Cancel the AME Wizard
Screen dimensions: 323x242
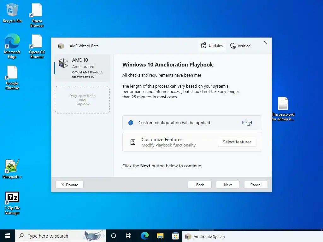[x=256, y=185]
